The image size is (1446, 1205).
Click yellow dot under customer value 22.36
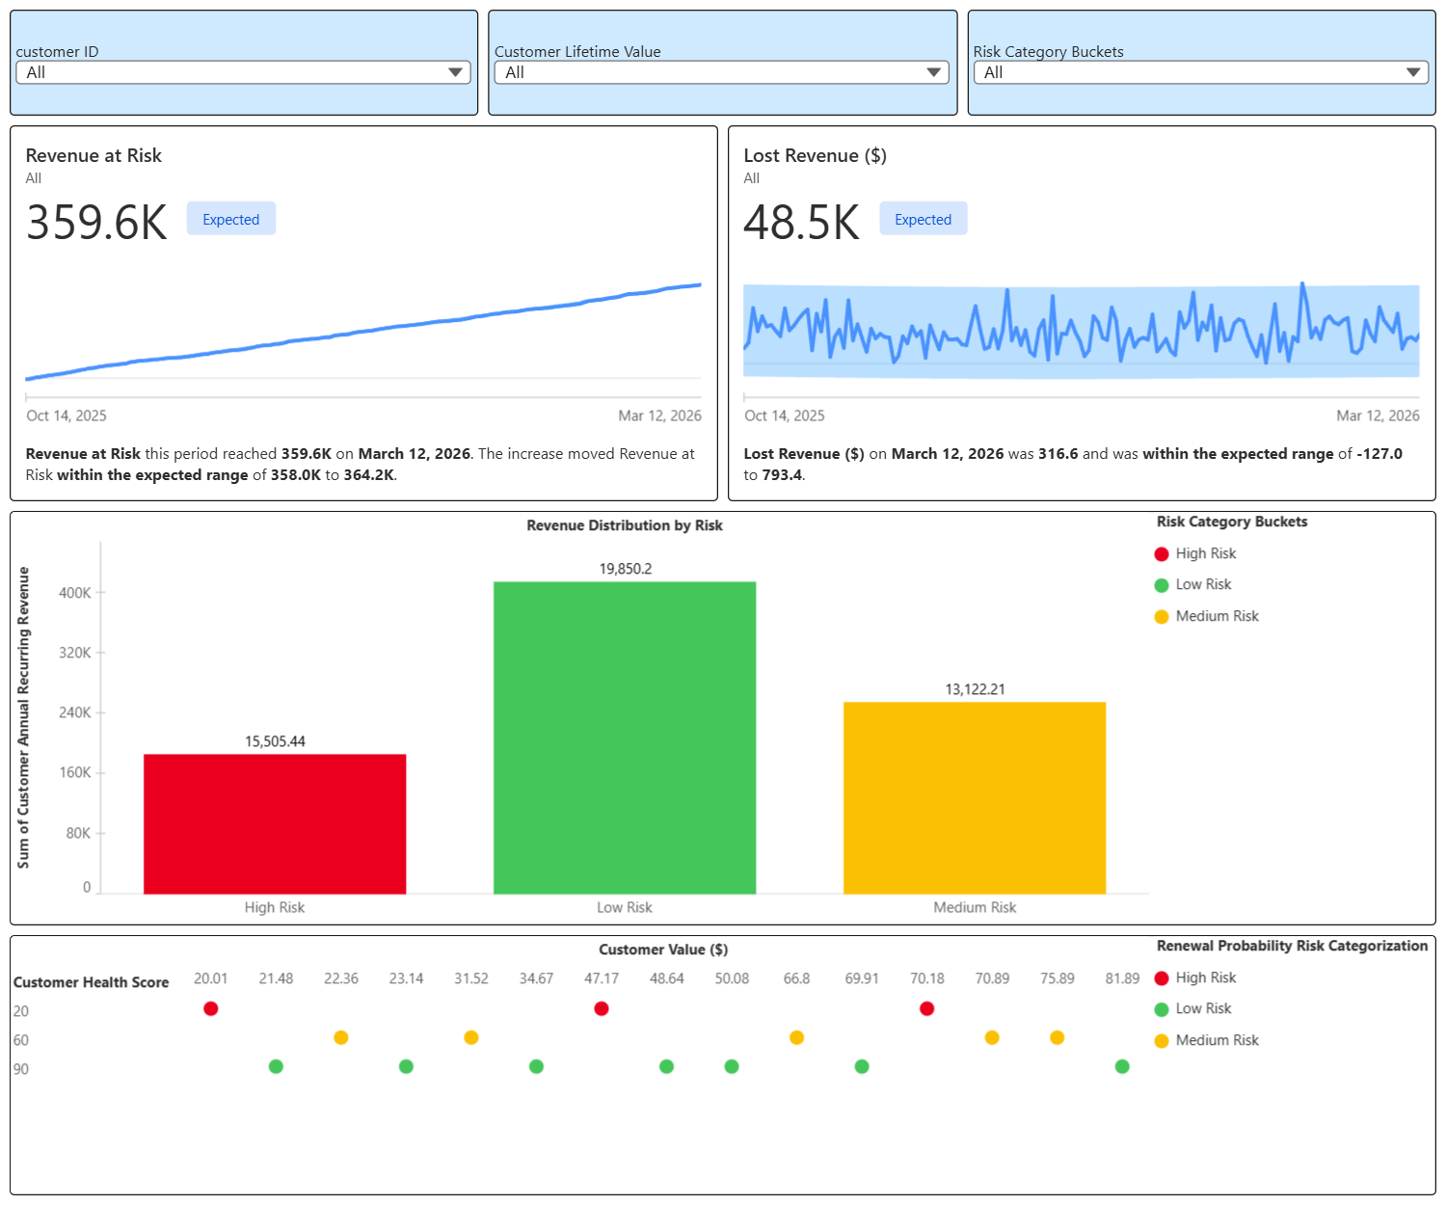tap(341, 1037)
